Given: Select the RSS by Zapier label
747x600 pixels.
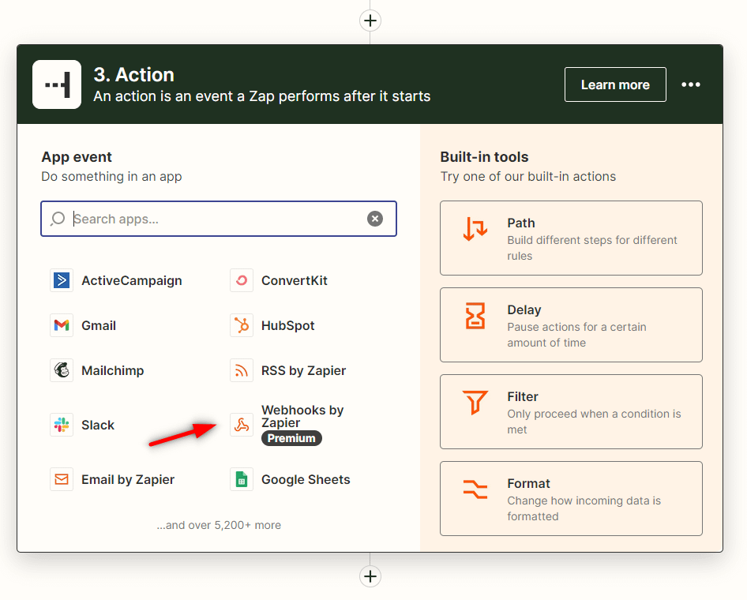Looking at the screenshot, I should [x=303, y=370].
